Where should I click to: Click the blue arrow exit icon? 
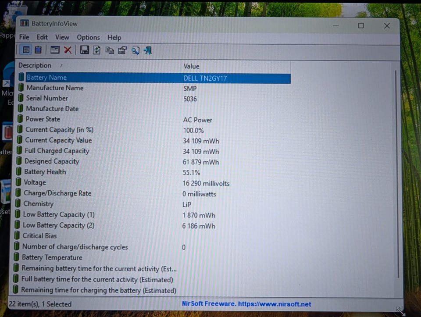(148, 50)
